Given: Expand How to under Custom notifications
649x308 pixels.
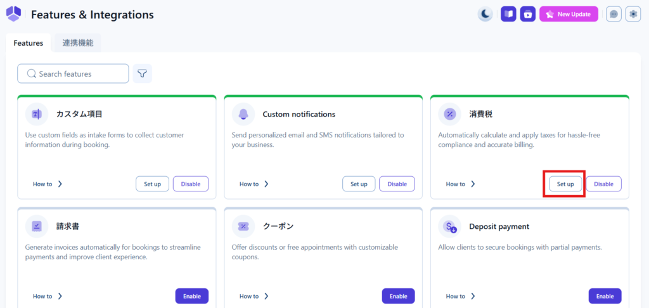Looking at the screenshot, I should tap(254, 184).
